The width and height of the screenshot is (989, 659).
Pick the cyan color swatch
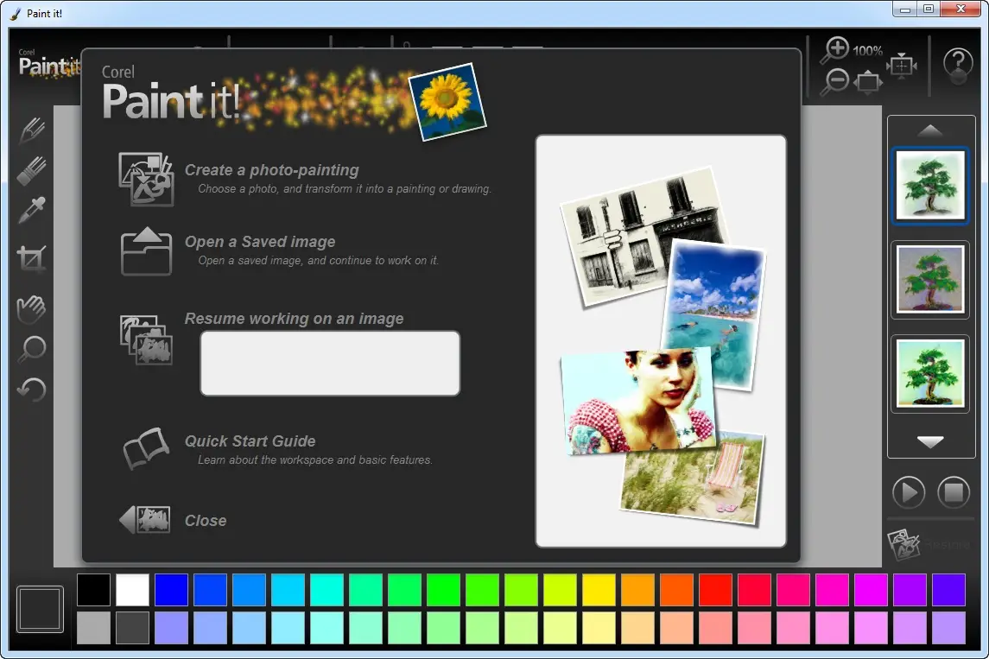tap(288, 589)
